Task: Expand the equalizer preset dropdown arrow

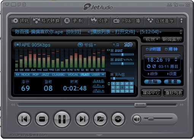Action: click(x=103, y=75)
